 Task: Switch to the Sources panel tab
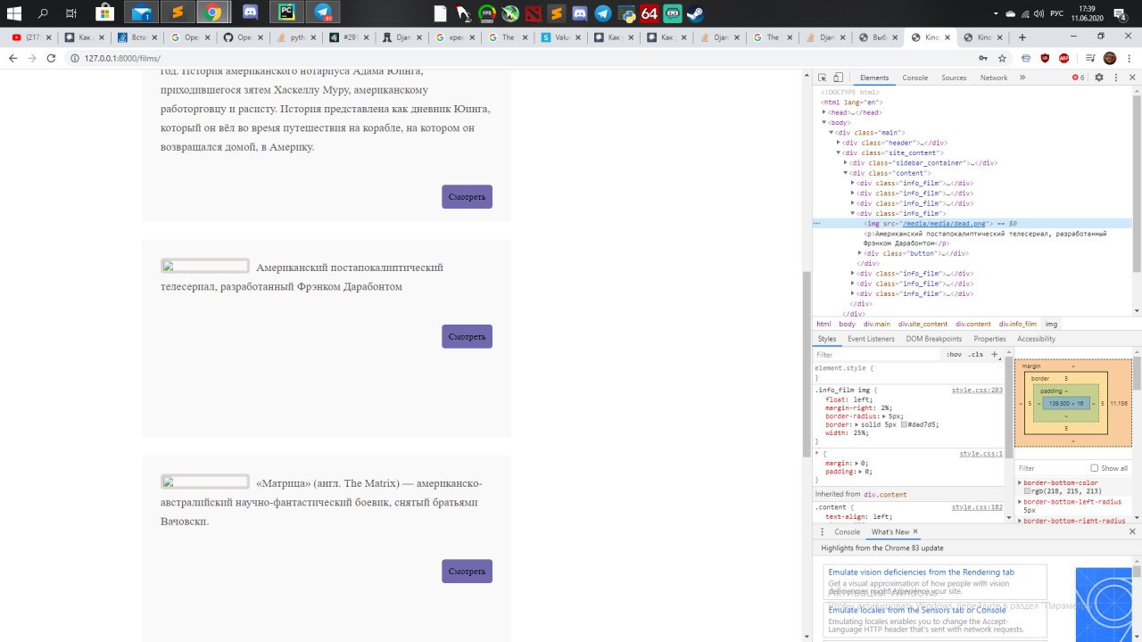point(954,78)
